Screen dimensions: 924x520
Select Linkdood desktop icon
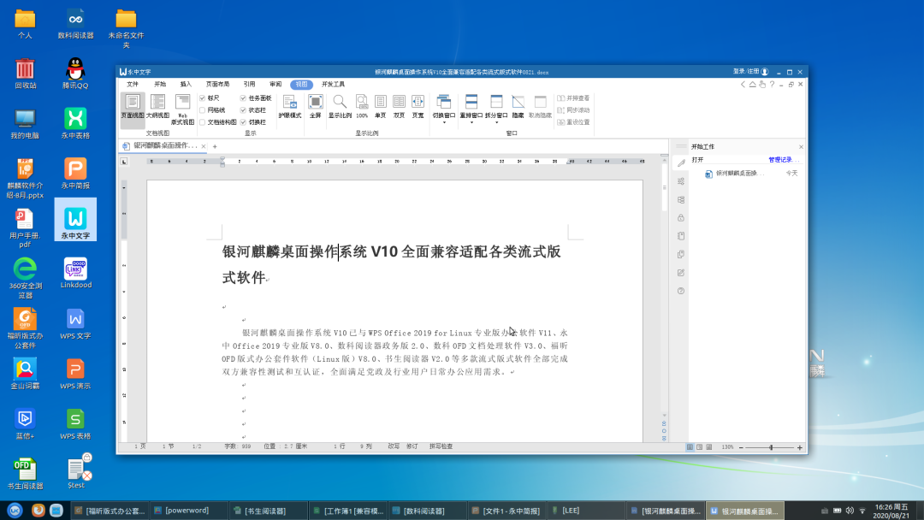coord(75,274)
